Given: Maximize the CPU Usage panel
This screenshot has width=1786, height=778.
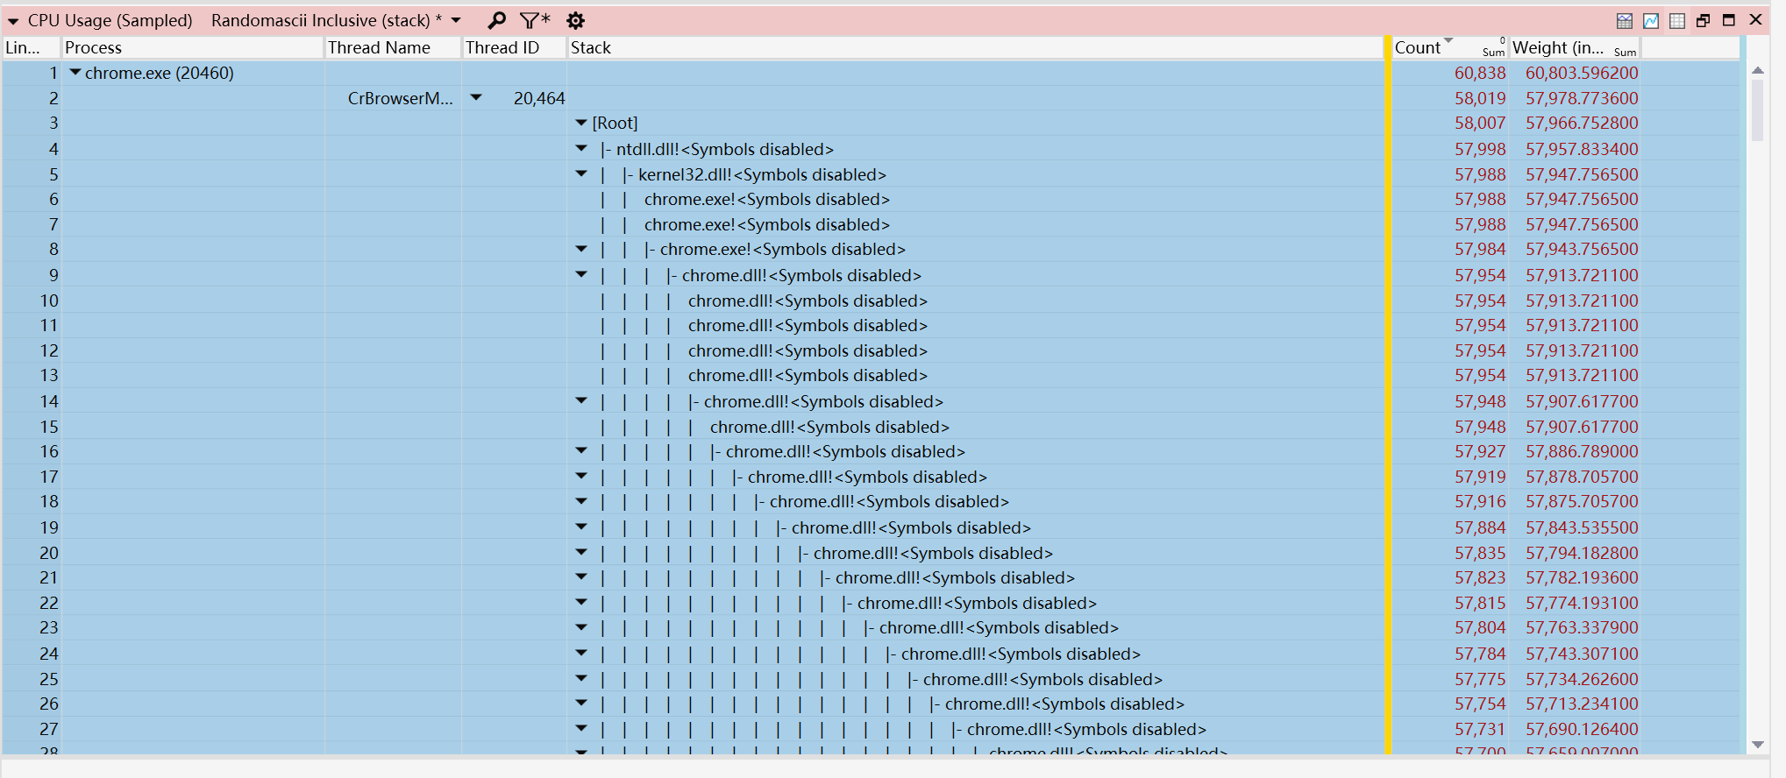Looking at the screenshot, I should [x=1729, y=20].
